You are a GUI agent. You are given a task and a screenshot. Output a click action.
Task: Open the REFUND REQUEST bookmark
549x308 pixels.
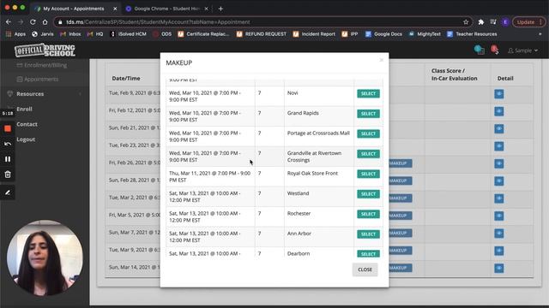[262, 34]
